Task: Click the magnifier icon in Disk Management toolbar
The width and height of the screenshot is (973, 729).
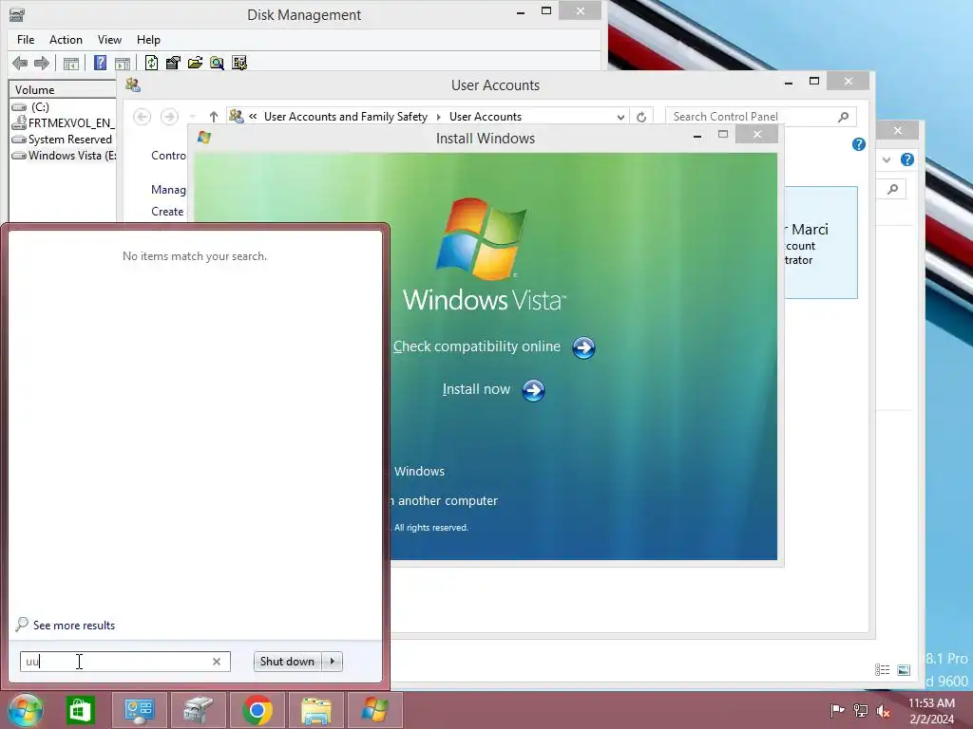Action: 217,63
